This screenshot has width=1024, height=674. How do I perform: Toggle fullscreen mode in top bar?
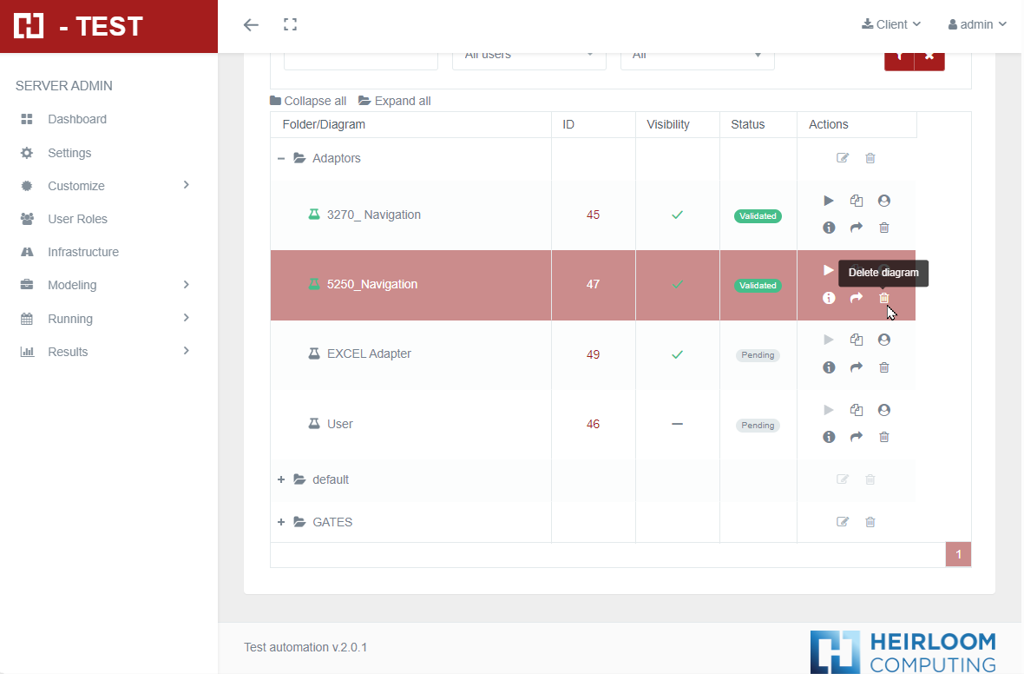pos(291,25)
